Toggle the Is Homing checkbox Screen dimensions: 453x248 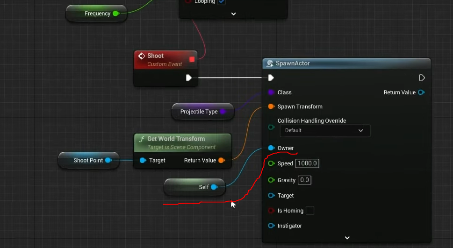click(309, 211)
